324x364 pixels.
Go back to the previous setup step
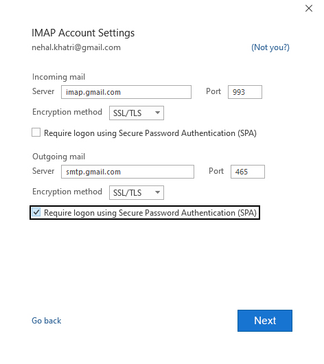point(47,321)
